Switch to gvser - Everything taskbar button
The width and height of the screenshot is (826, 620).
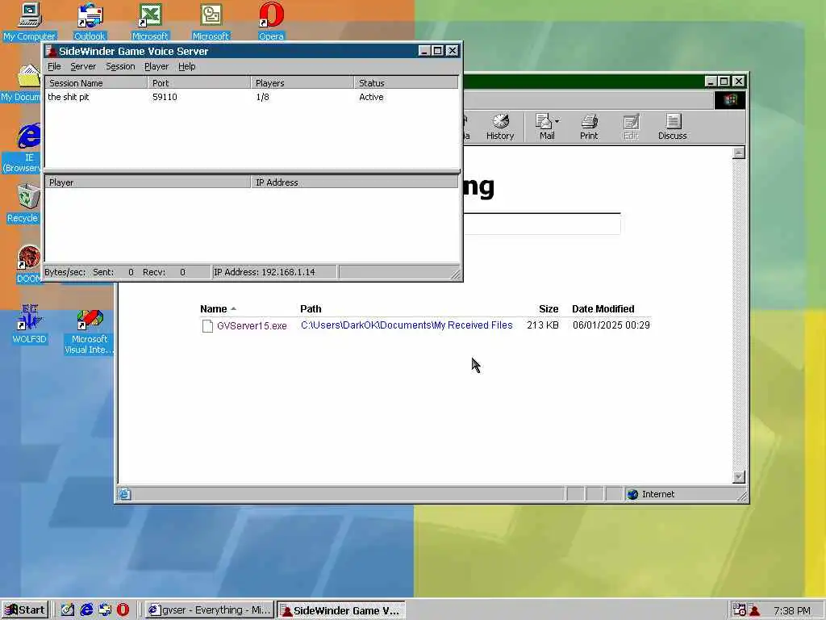[209, 610]
